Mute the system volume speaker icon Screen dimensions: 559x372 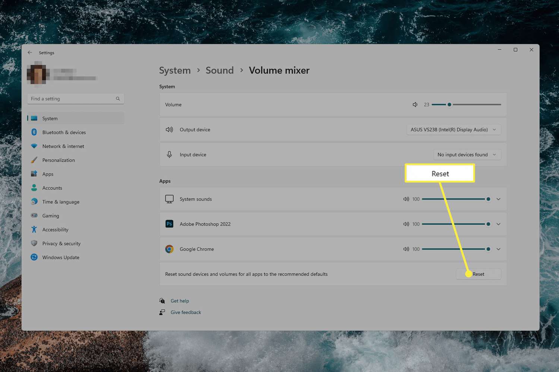point(415,105)
